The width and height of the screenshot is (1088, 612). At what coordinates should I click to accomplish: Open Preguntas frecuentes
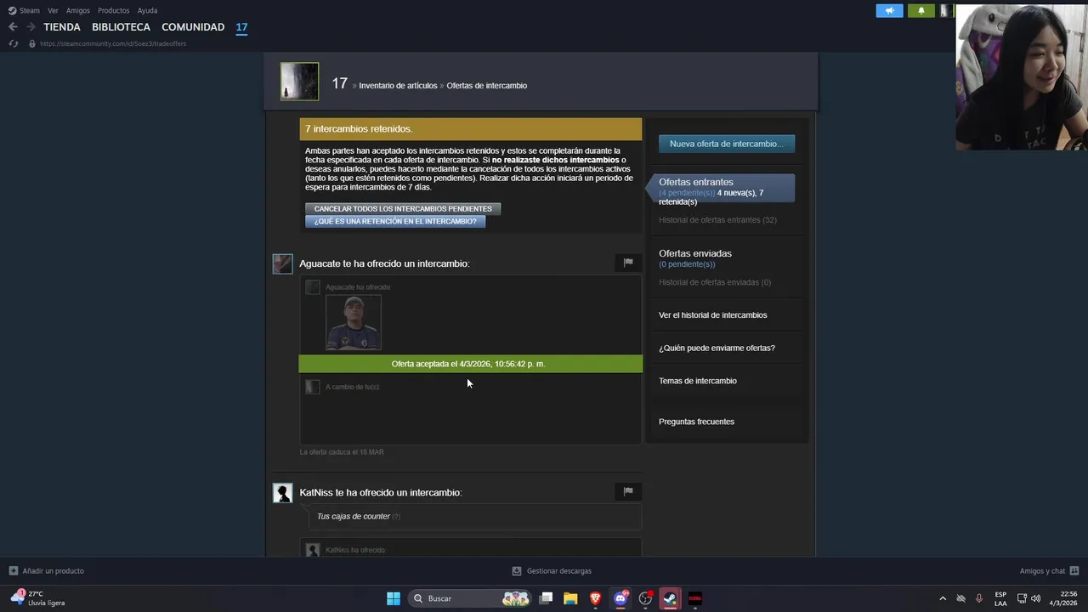coord(696,422)
